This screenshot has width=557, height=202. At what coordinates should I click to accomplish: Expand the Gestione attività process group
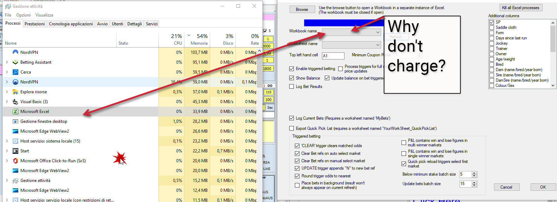point(7,180)
